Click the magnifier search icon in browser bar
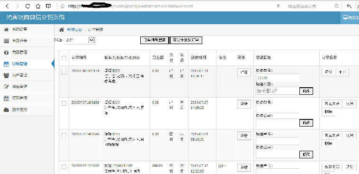The image size is (359, 174). 336,6
